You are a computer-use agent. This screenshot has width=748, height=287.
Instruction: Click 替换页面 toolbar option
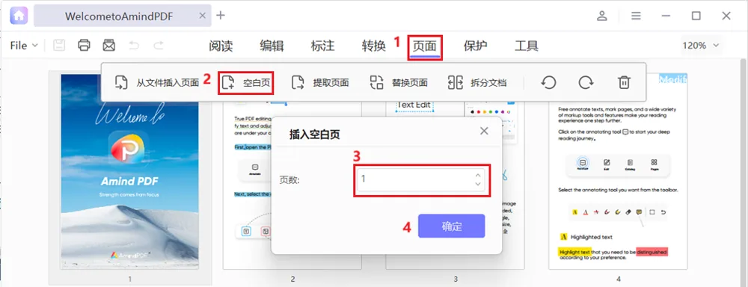pyautogui.click(x=399, y=82)
